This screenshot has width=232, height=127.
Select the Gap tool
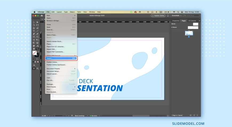click(x=37, y=25)
